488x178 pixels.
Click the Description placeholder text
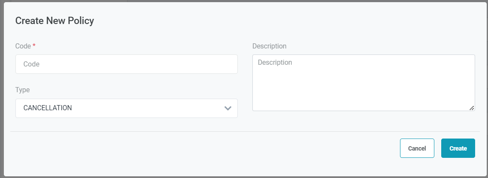(x=275, y=63)
